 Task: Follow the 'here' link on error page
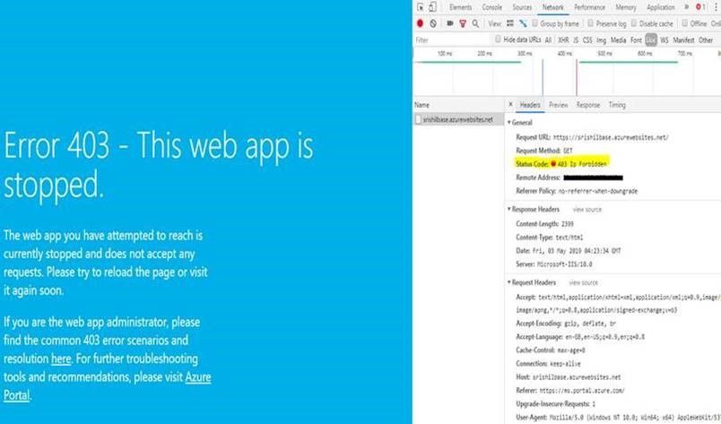pyautogui.click(x=61, y=359)
